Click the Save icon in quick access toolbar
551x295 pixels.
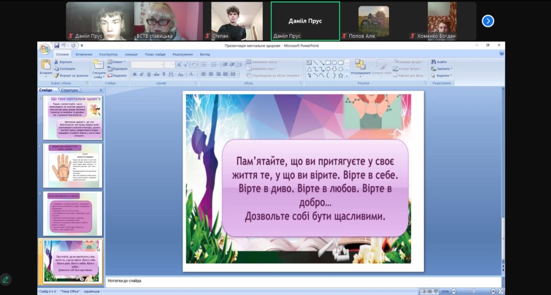(x=57, y=46)
